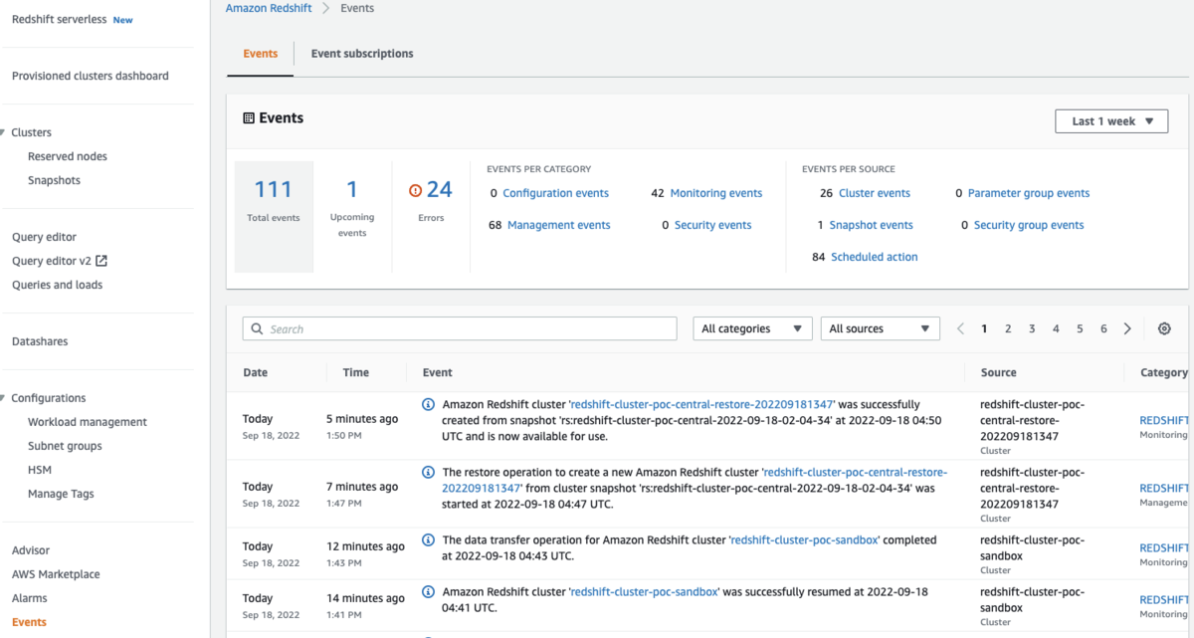Filter by Security group events link

[1029, 225]
